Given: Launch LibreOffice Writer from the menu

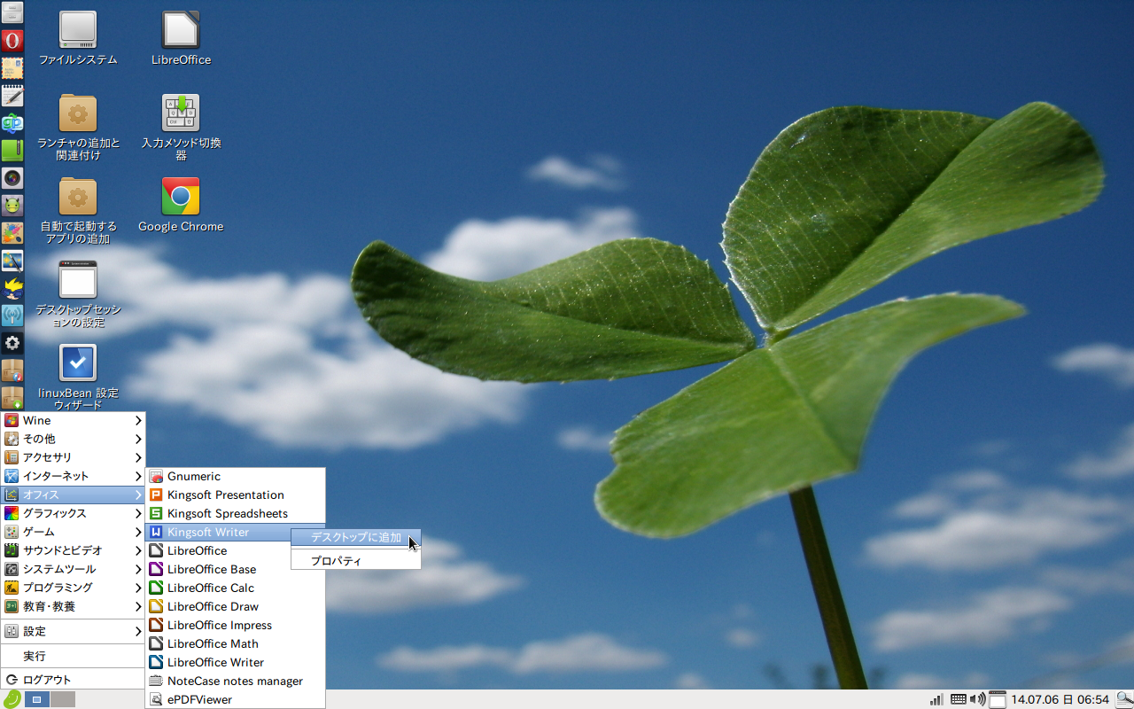Looking at the screenshot, I should [x=235, y=662].
